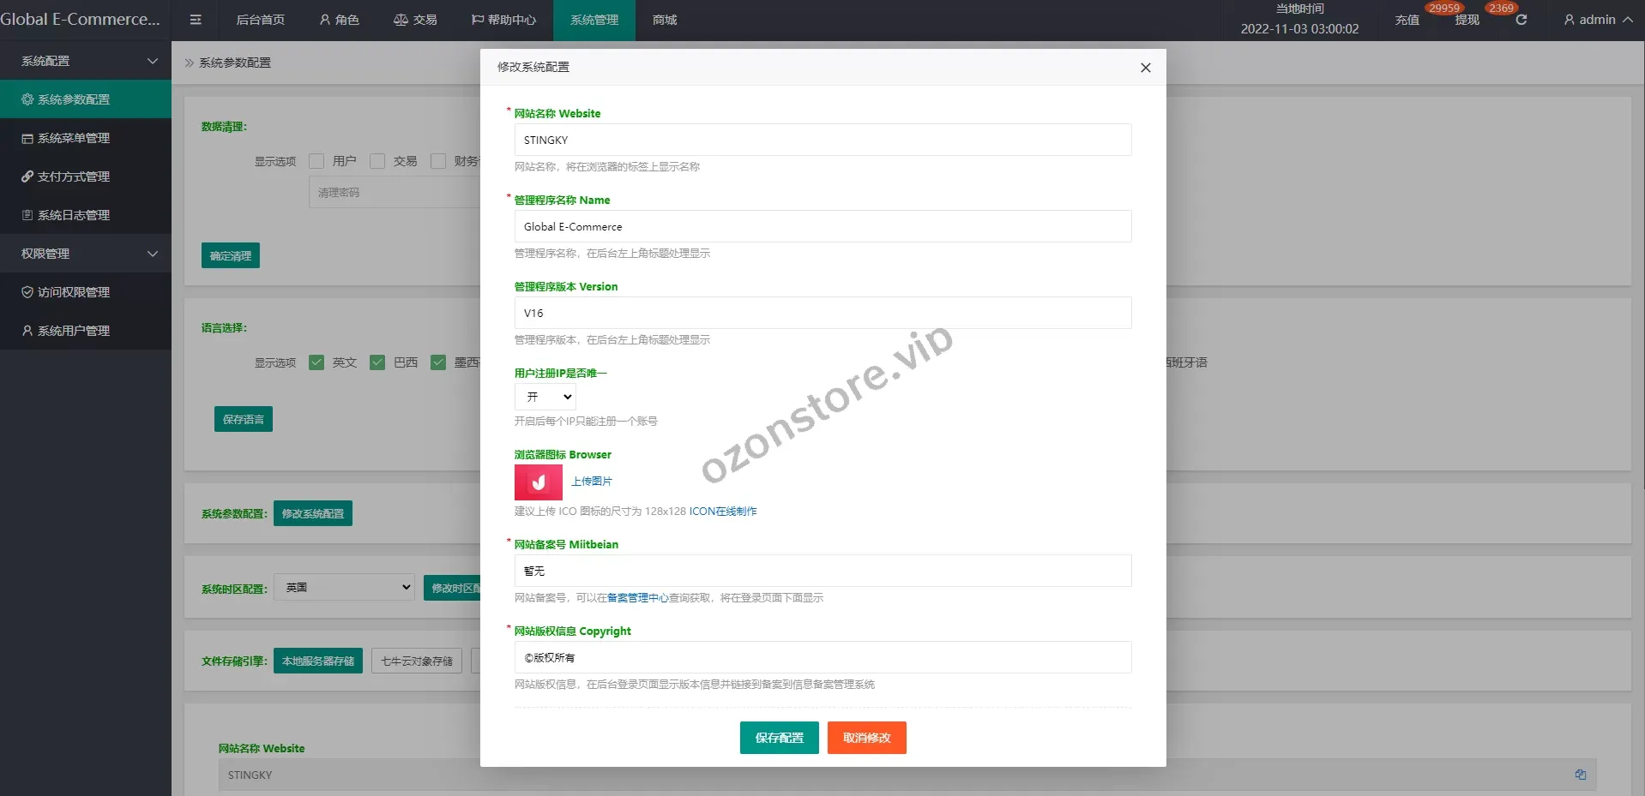
Task: Open the 用户注册IP是否唯一 dropdown
Action: tap(545, 397)
